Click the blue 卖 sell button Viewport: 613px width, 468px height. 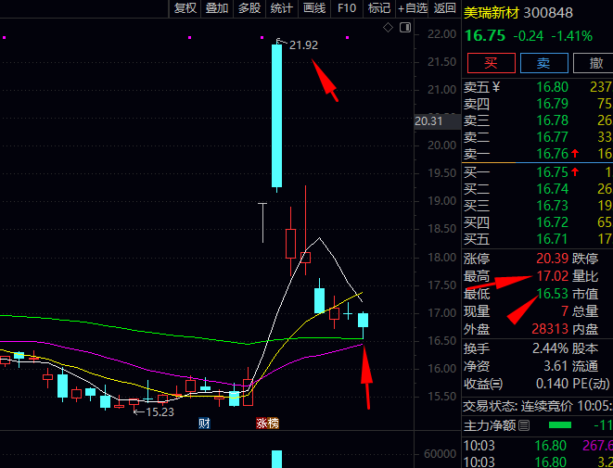(x=543, y=63)
